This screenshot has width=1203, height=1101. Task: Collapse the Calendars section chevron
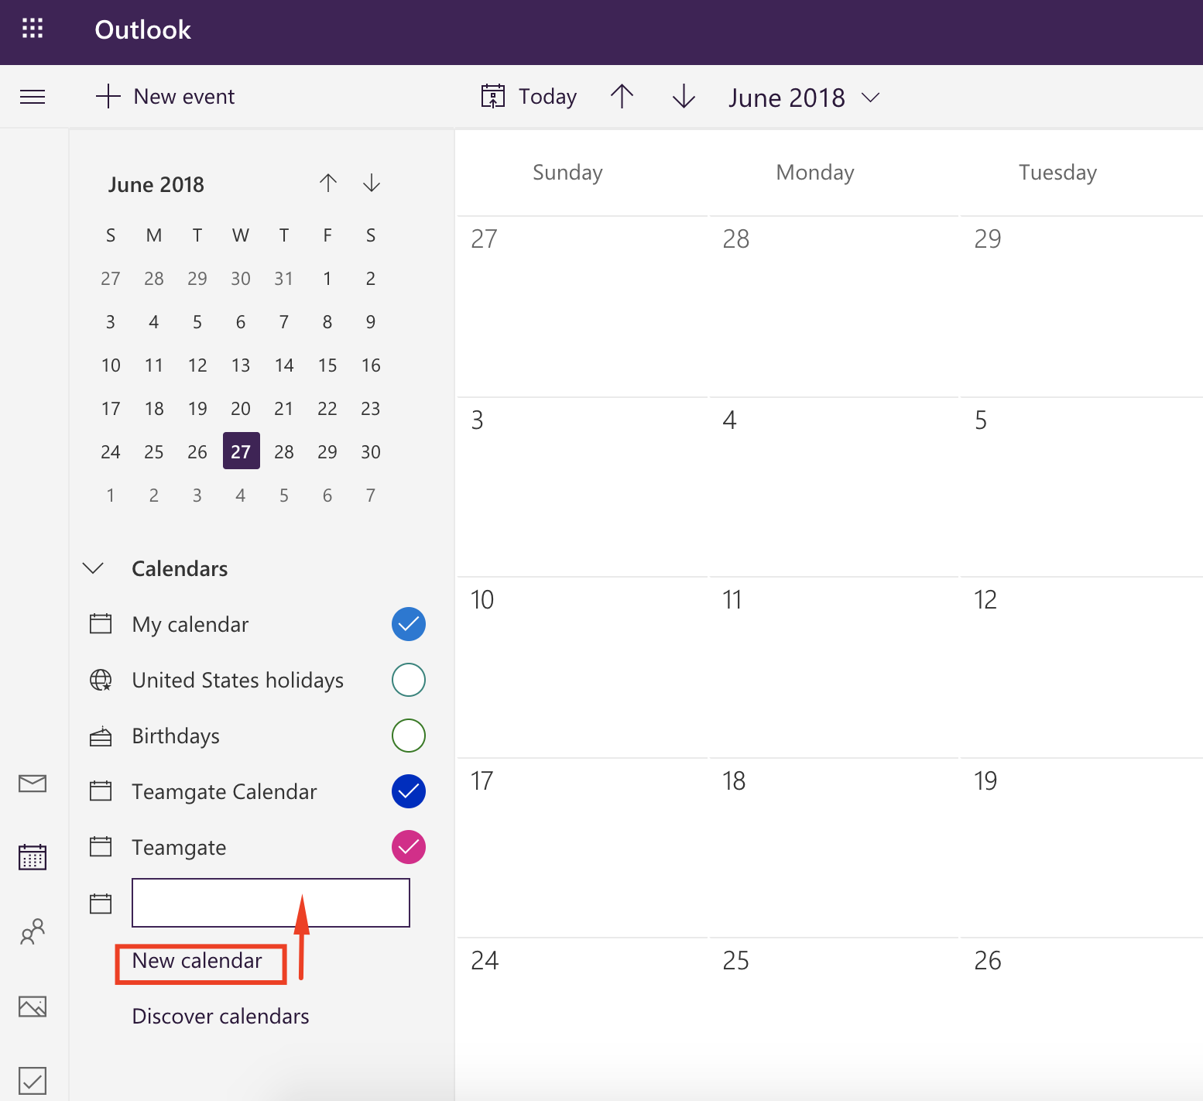point(93,568)
